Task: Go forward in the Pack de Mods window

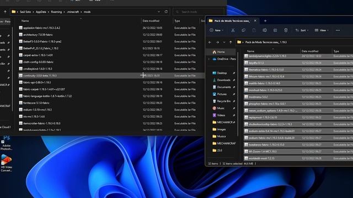Action: (217, 42)
